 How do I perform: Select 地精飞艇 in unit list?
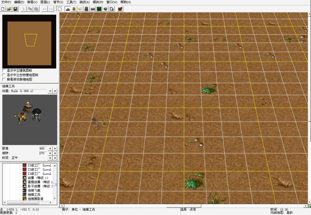pyautogui.click(x=34, y=191)
